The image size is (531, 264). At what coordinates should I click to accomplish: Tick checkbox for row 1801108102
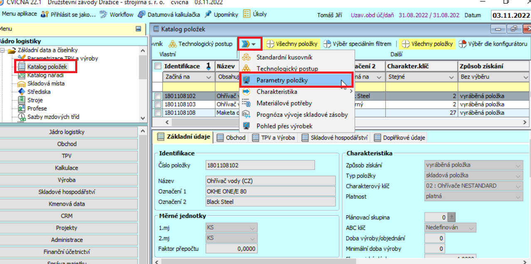(158, 96)
